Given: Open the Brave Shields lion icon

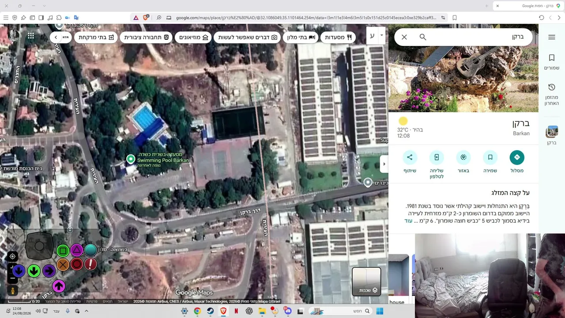Looking at the screenshot, I should click(146, 18).
